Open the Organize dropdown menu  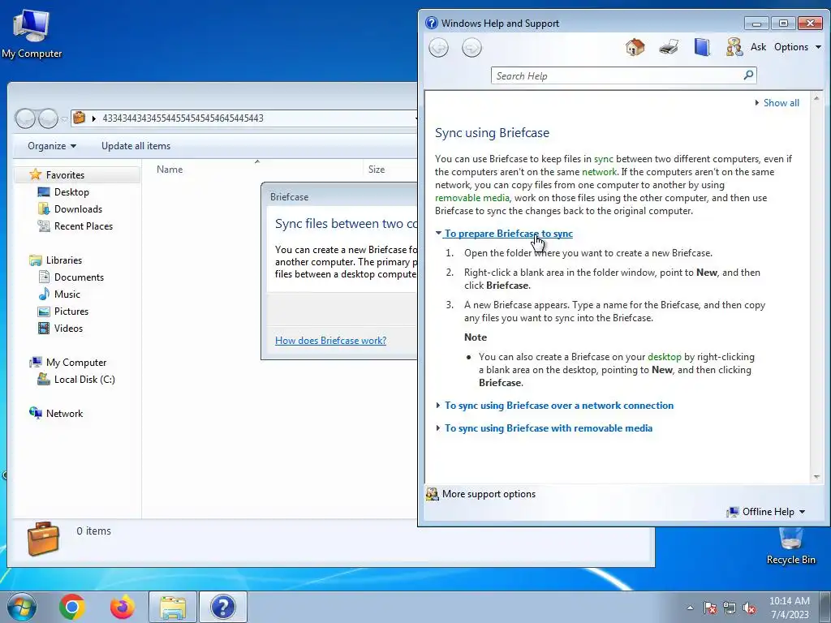tap(52, 146)
